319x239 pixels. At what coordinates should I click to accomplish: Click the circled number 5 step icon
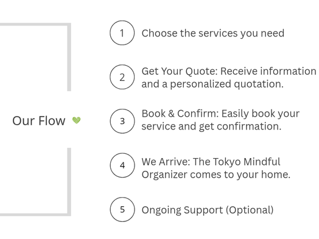point(122,209)
